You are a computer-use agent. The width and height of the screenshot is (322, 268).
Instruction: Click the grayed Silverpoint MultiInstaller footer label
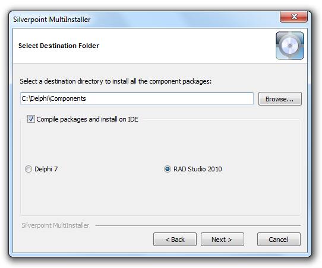[x=55, y=225]
